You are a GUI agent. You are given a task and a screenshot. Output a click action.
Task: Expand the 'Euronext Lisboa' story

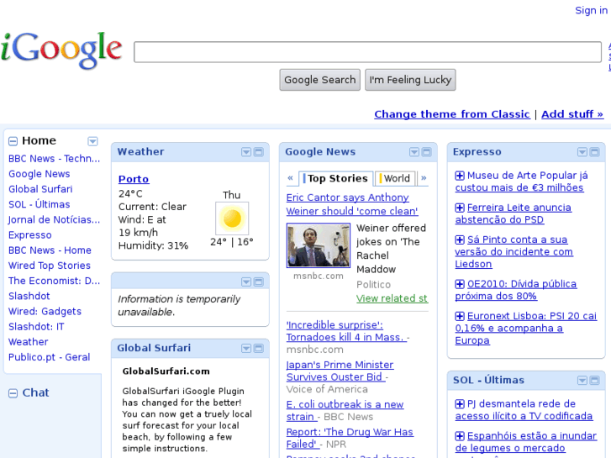(x=460, y=316)
